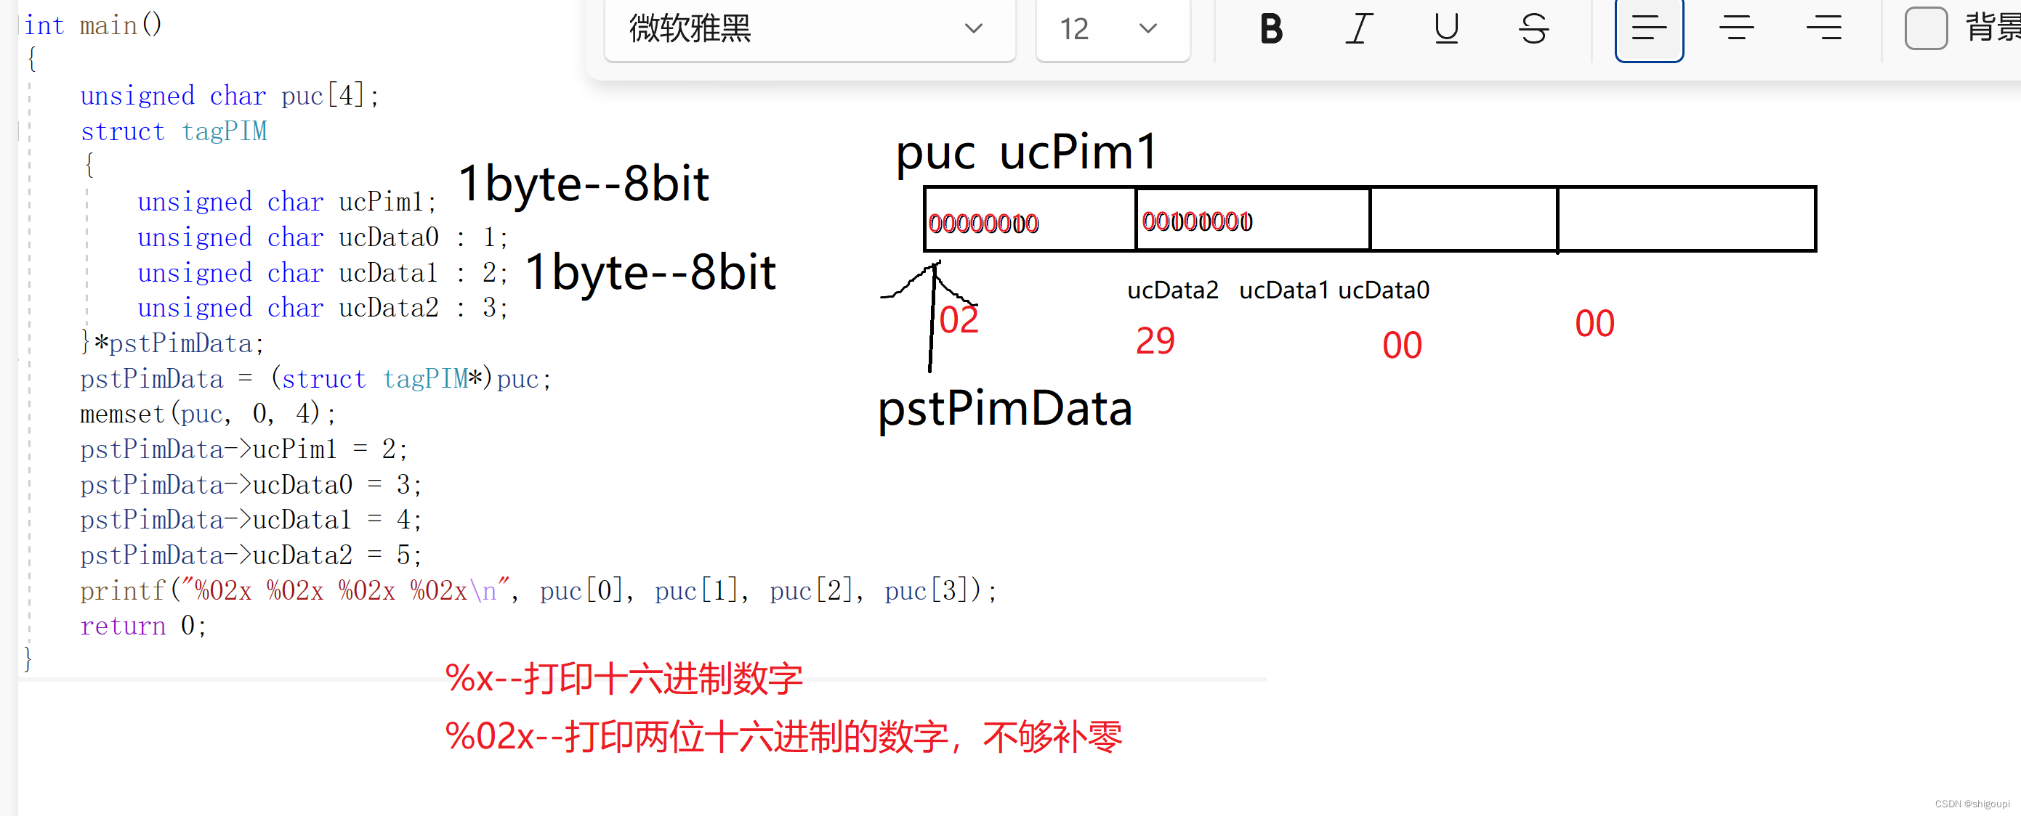Toggle italic text formatting
The image size is (2021, 816).
[x=1358, y=29]
